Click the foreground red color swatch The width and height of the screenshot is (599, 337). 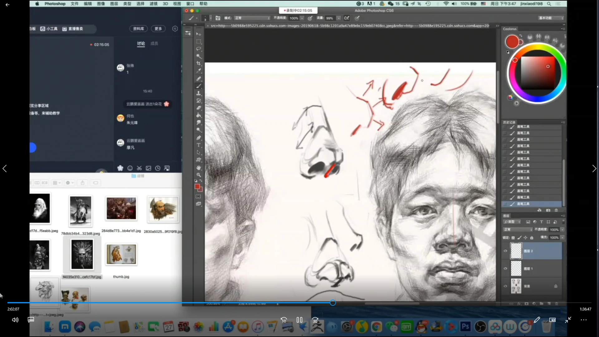pyautogui.click(x=197, y=186)
